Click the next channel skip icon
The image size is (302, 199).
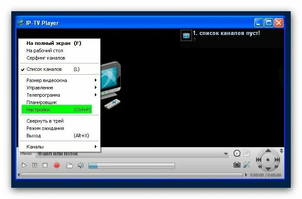(x=277, y=159)
